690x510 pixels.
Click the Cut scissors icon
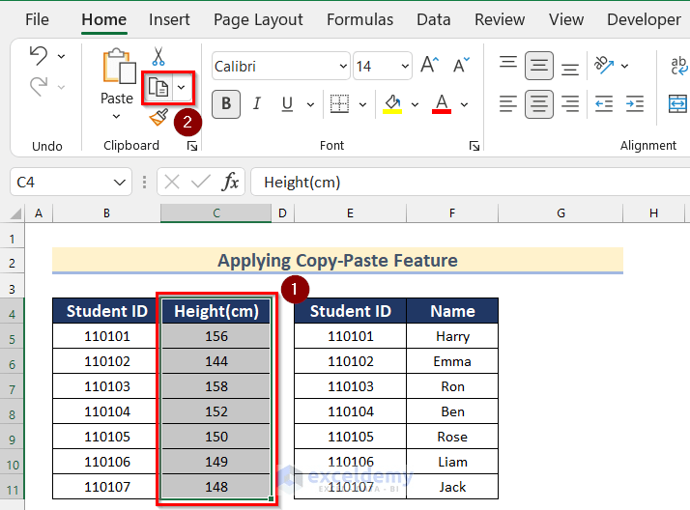pos(158,56)
